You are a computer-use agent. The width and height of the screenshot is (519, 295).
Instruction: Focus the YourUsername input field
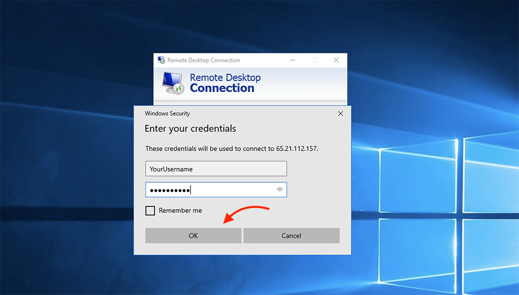pos(216,169)
